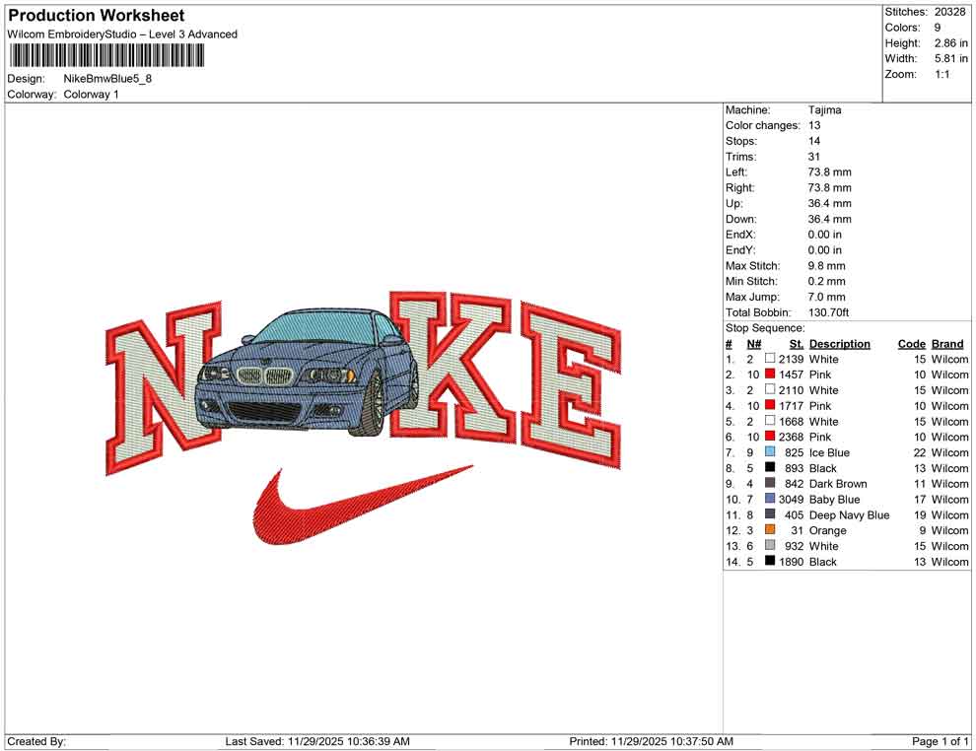Click the Description column header
The image size is (976, 751).
(840, 343)
